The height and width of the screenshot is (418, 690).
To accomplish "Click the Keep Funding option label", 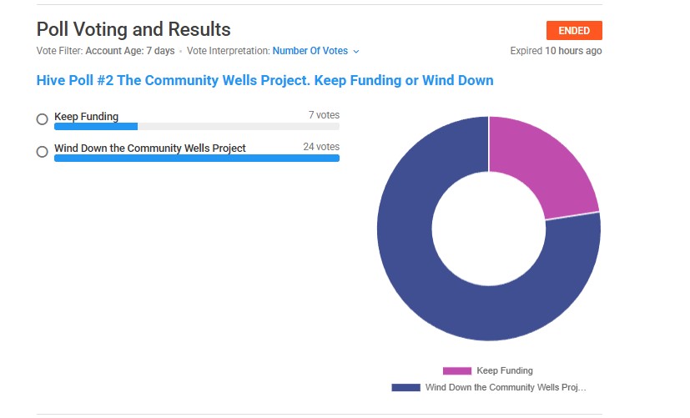I will 87,116.
